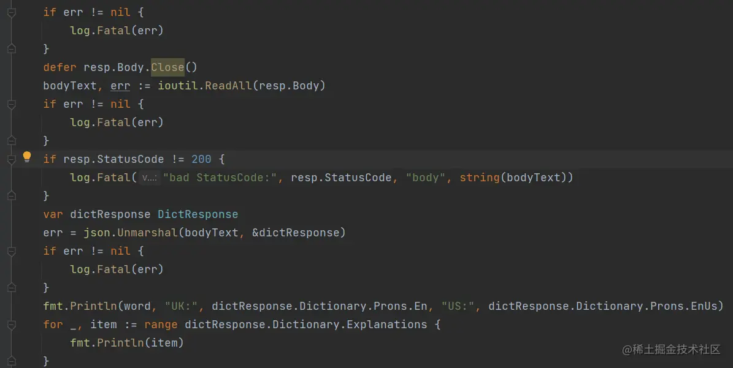Click the string "US:"

(458, 306)
